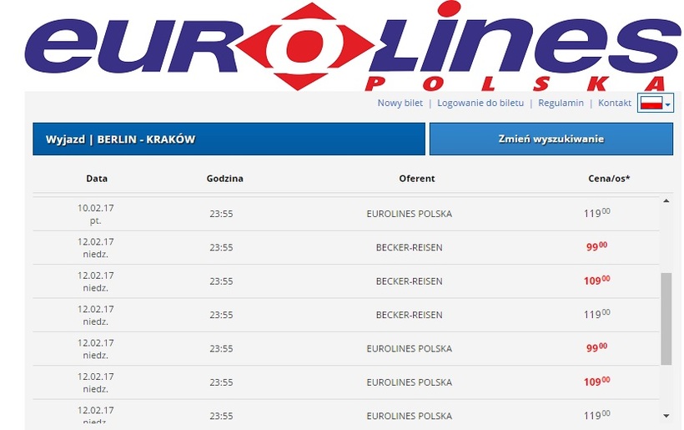Click 23:55 in the Becker-Reisen 119 row
The width and height of the screenshot is (684, 430).
221,315
